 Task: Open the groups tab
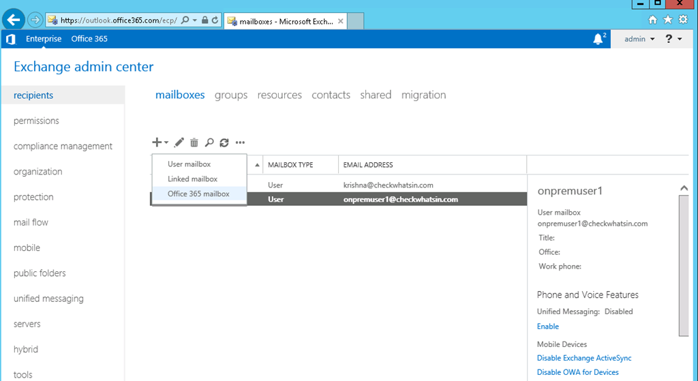click(x=231, y=95)
